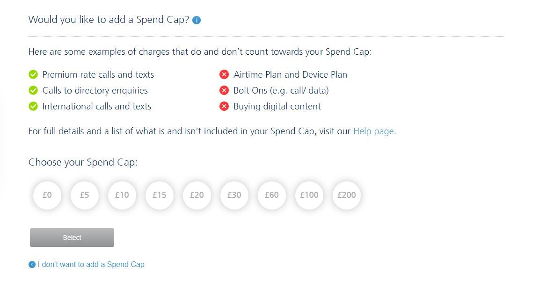Click the grey Select button
The image size is (540, 282).
(72, 238)
